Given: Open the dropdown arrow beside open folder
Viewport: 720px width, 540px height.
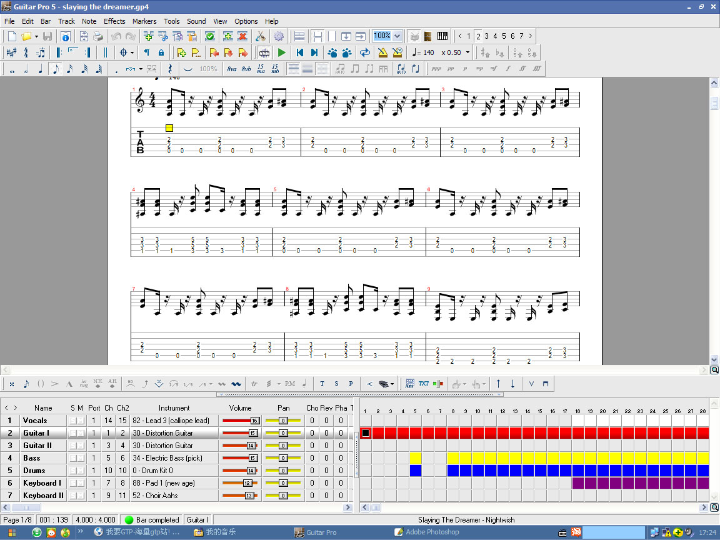Looking at the screenshot, I should click(36, 36).
